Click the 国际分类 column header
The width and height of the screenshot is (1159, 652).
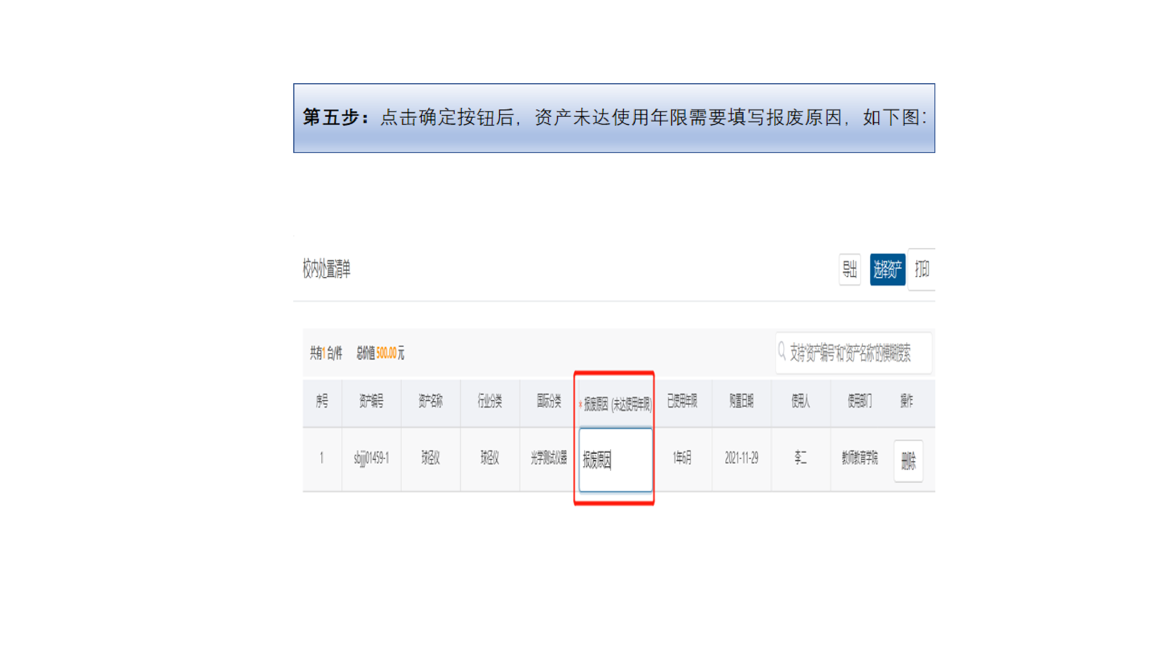click(x=548, y=400)
